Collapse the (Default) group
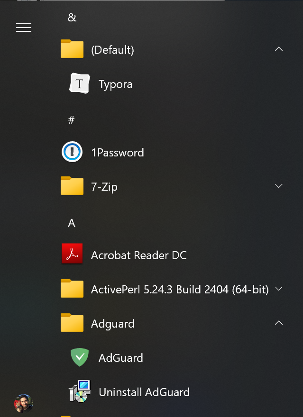This screenshot has height=417, width=303. (279, 49)
